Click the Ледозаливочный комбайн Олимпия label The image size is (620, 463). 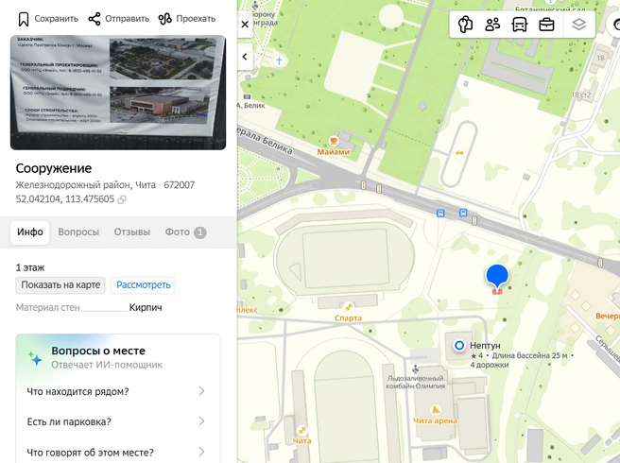click(415, 382)
